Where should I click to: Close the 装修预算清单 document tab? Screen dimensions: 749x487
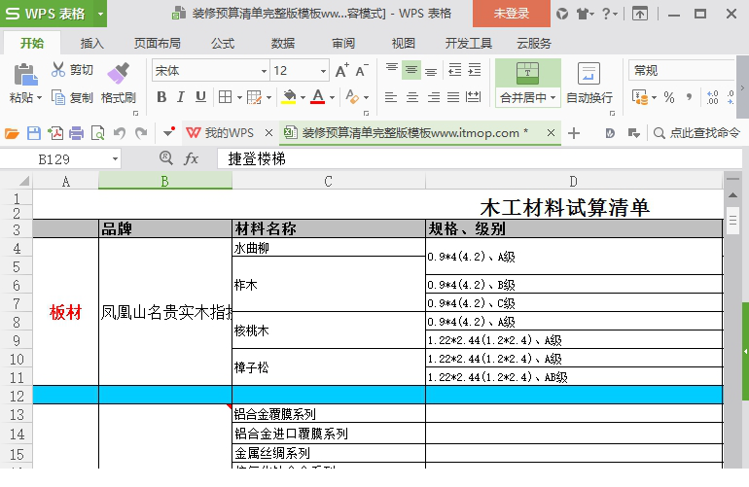coord(551,133)
